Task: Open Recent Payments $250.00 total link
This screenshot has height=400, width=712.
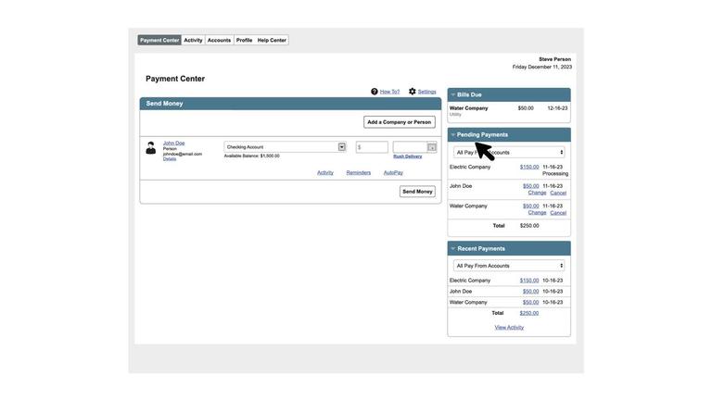Action: pos(529,313)
